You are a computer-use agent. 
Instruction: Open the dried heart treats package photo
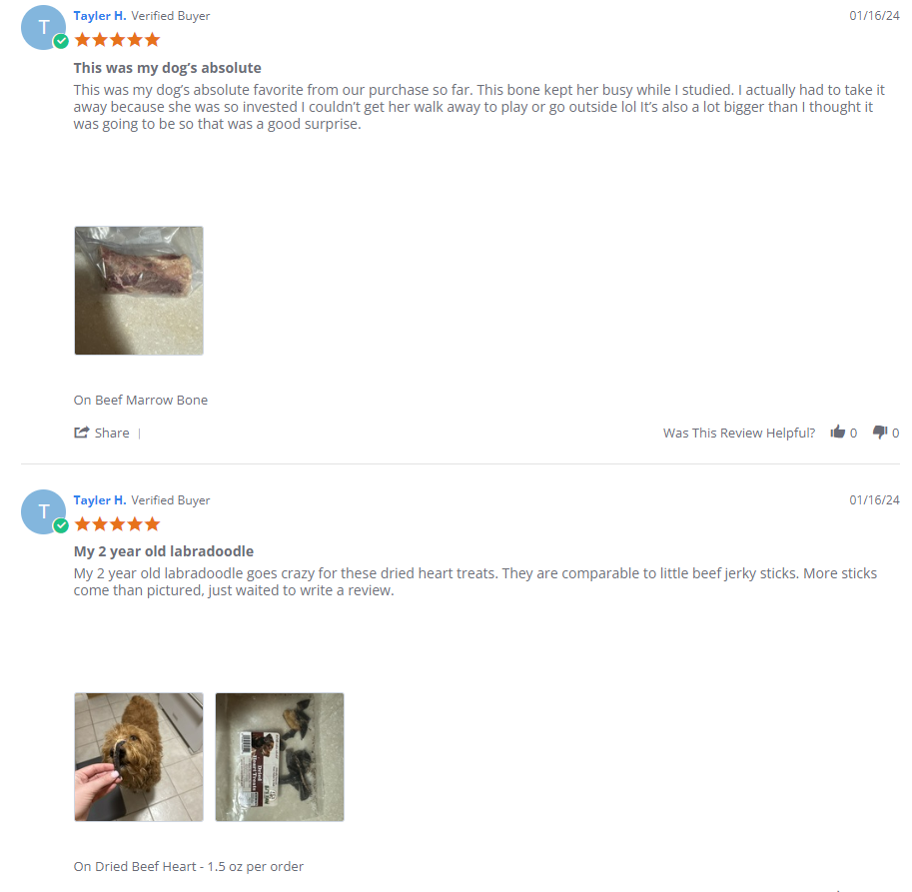(280, 757)
